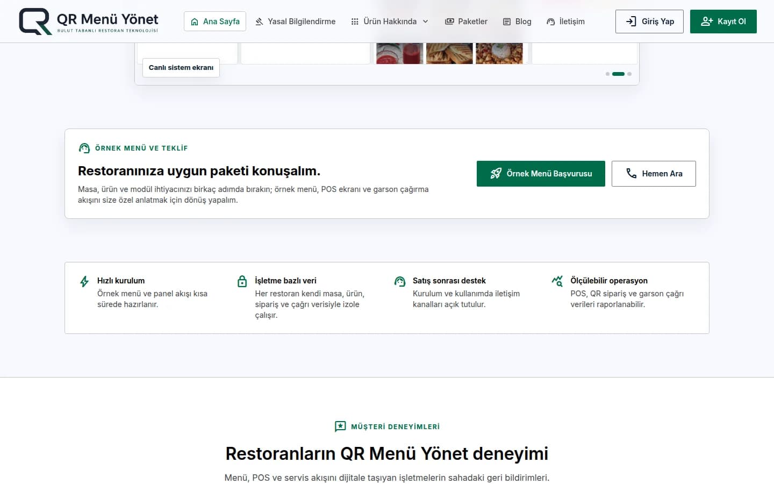Click the Hemen Ara button
The height and width of the screenshot is (484, 774).
click(x=654, y=174)
